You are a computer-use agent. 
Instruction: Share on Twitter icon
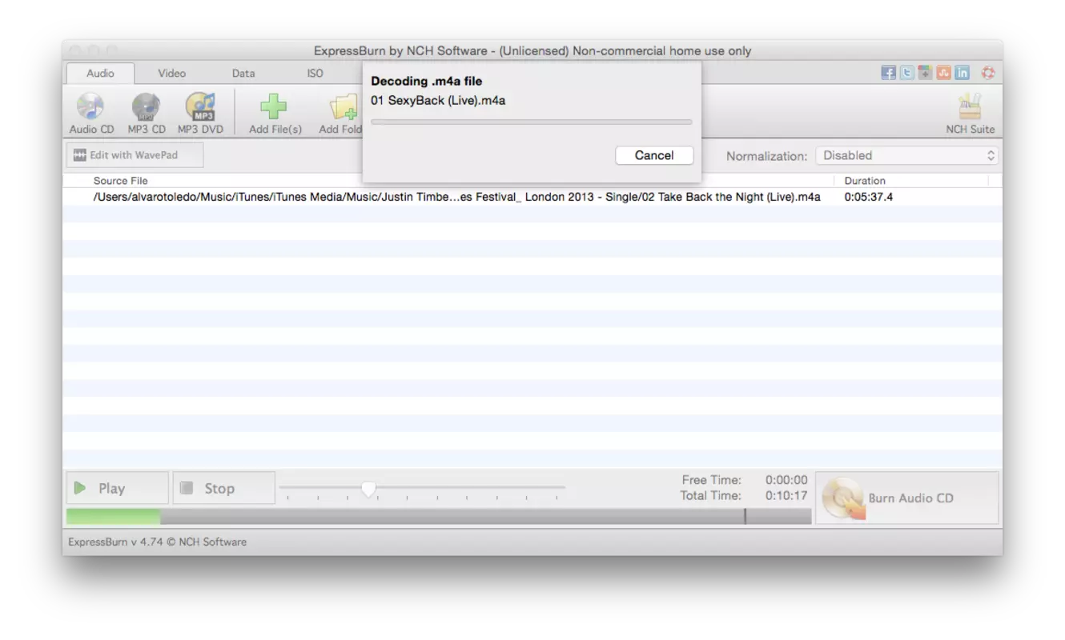[x=907, y=73]
